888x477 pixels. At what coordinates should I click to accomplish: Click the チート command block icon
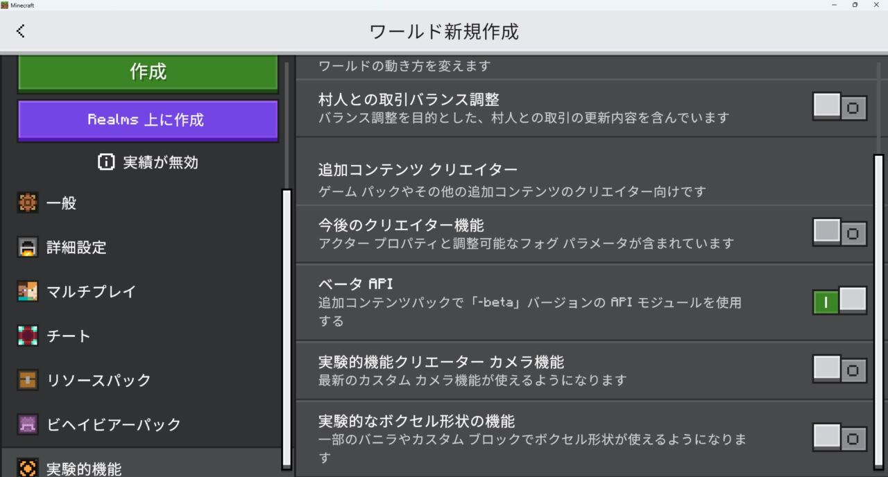coord(28,336)
